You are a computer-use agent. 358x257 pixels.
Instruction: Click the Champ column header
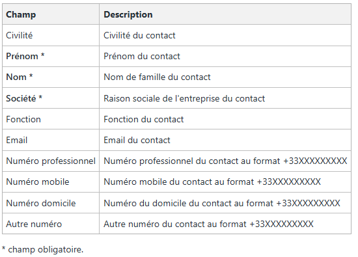51,14
